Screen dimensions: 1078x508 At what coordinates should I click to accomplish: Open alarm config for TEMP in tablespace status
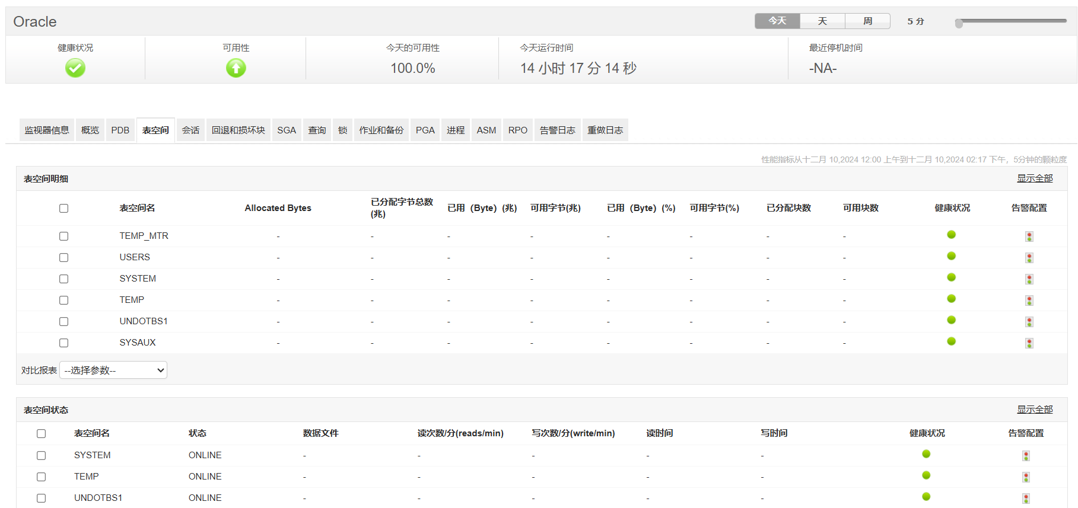1026,477
